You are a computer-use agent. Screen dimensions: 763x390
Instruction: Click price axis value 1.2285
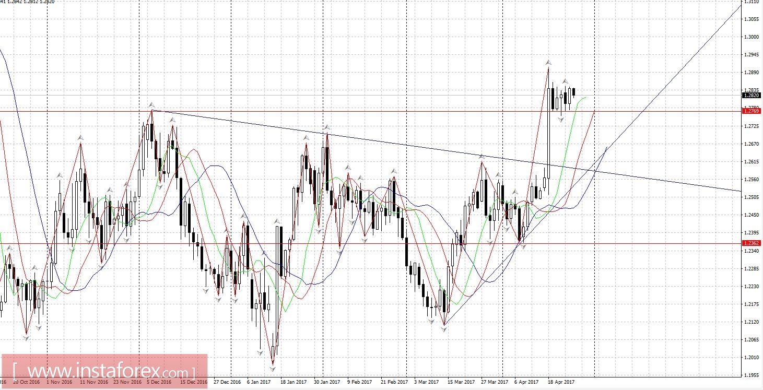(752, 269)
